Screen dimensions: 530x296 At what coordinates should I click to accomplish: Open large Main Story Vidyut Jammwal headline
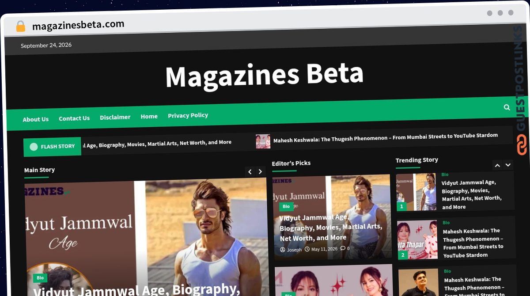(x=137, y=290)
